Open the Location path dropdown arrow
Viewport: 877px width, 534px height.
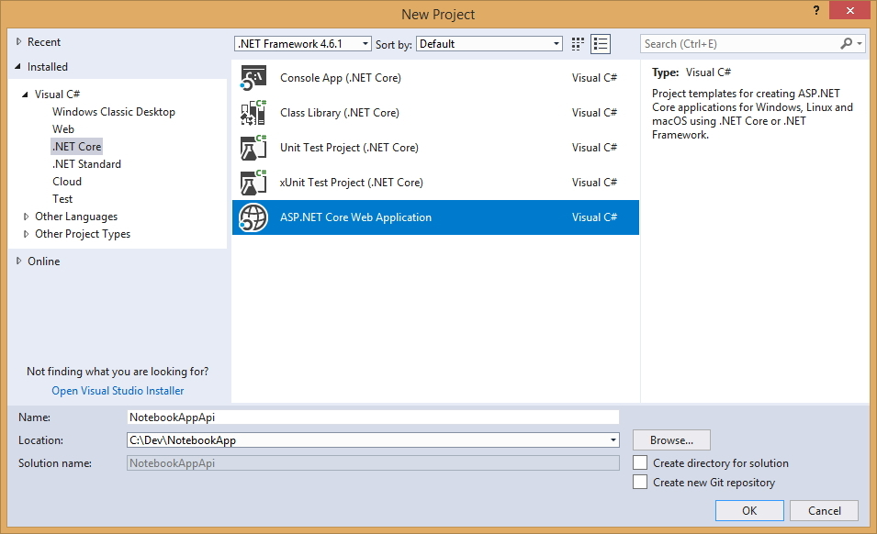point(613,440)
